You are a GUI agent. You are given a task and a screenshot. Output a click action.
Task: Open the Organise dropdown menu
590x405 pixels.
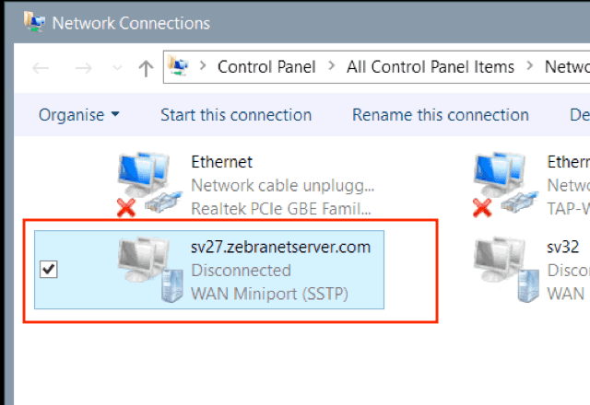click(x=79, y=115)
